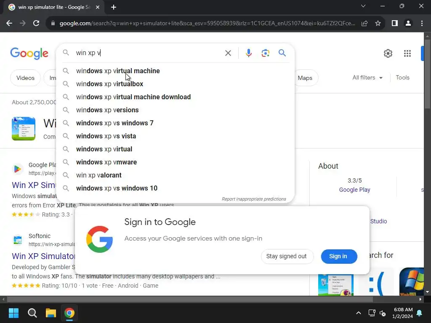The height and width of the screenshot is (323, 431).
Task: Choose suggestion windows xp versions
Action: (175, 110)
